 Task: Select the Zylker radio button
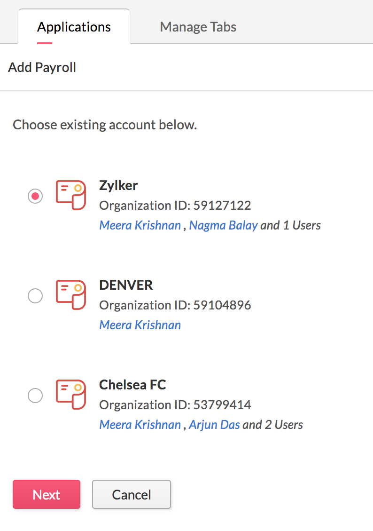[35, 196]
